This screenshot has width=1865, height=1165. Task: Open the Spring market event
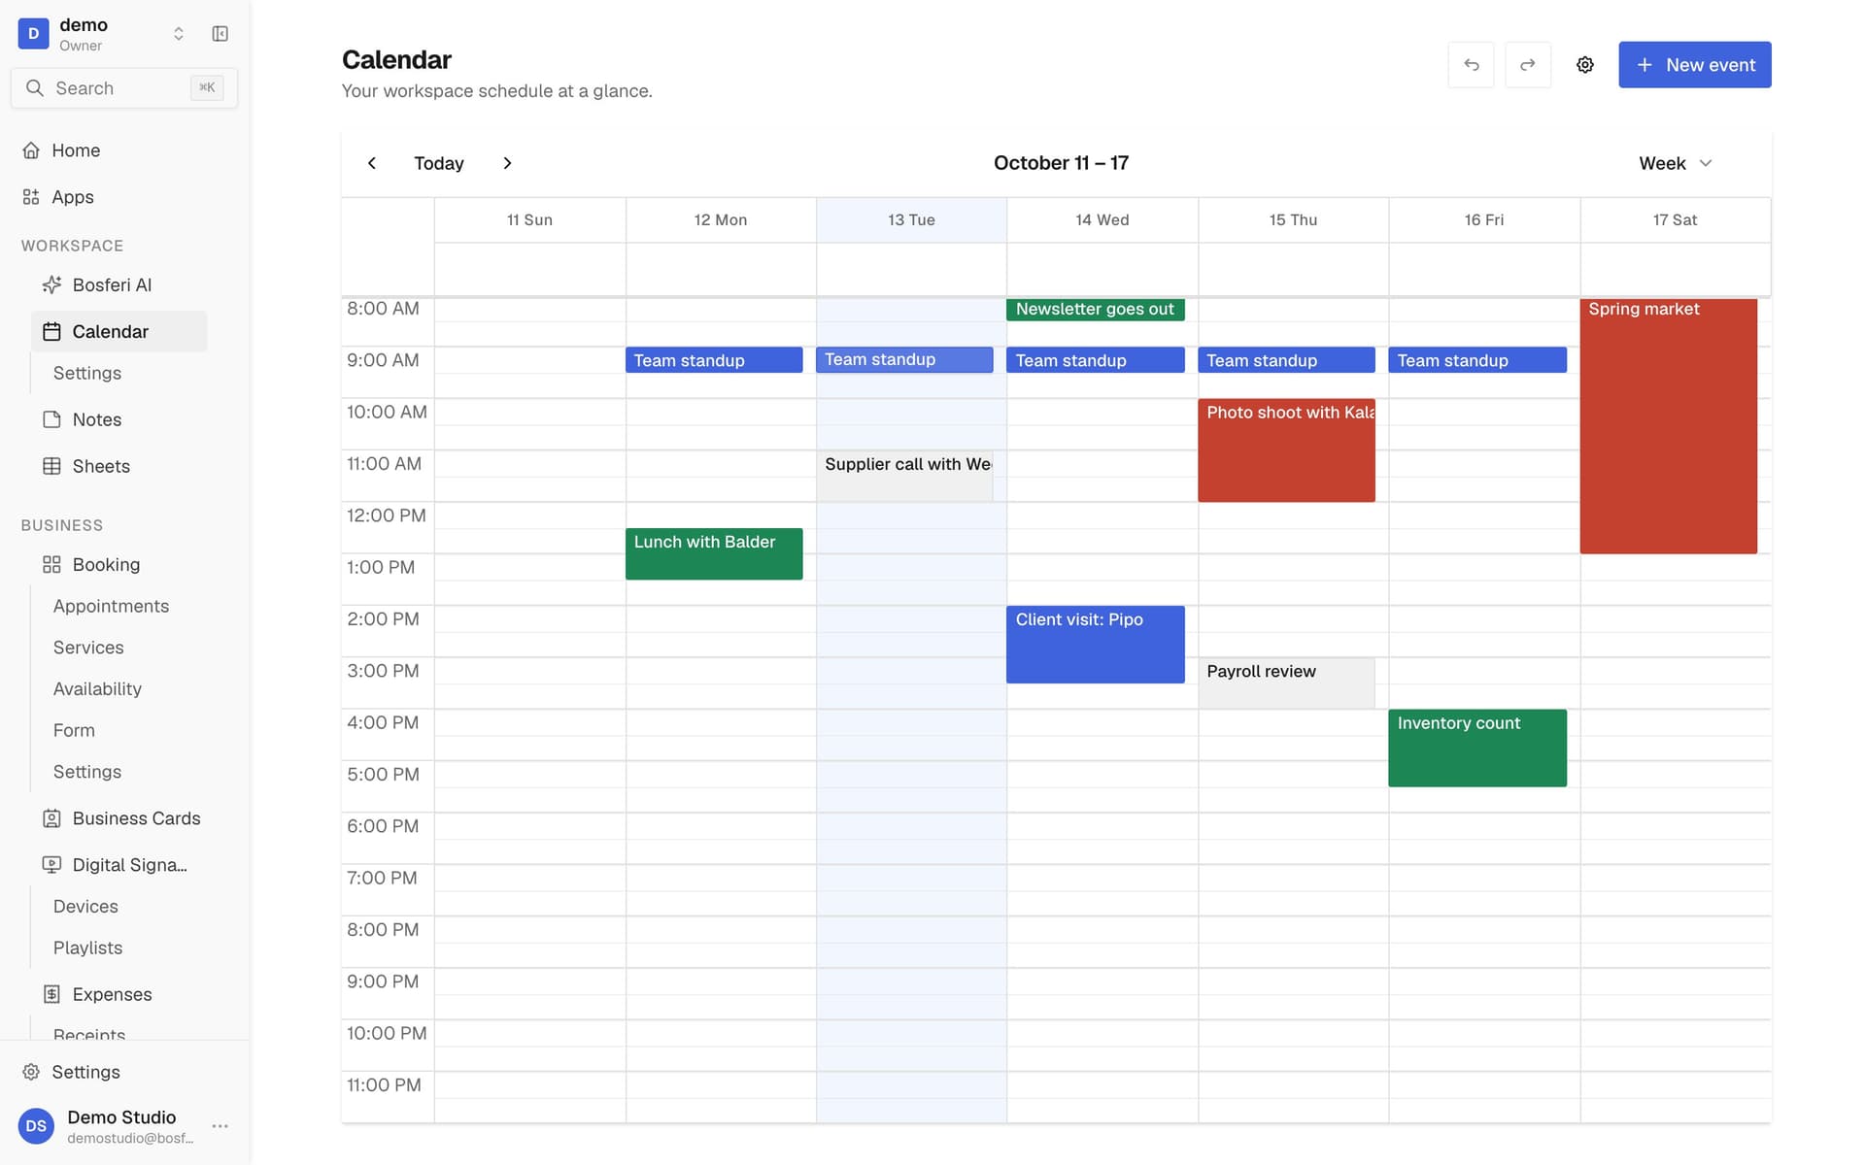tap(1668, 426)
